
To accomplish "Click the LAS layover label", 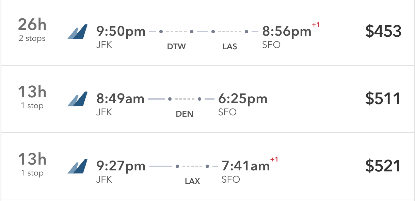I will (230, 47).
